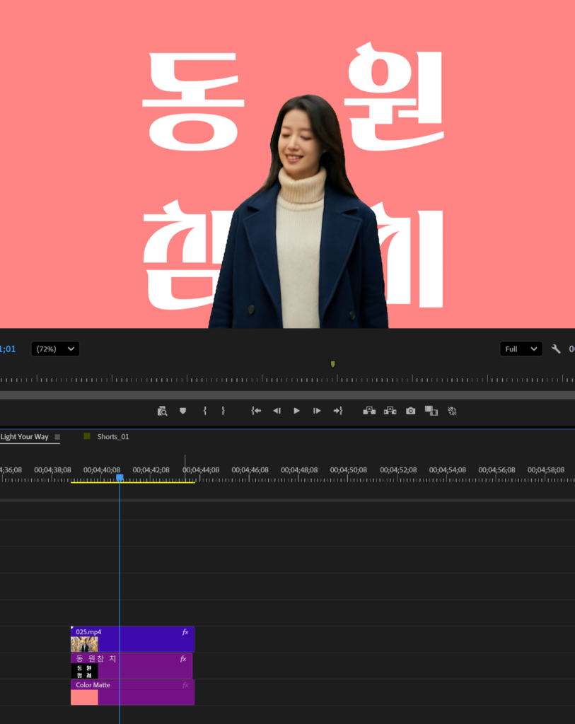Export frame with the camera icon
This screenshot has height=724, width=575.
(410, 411)
